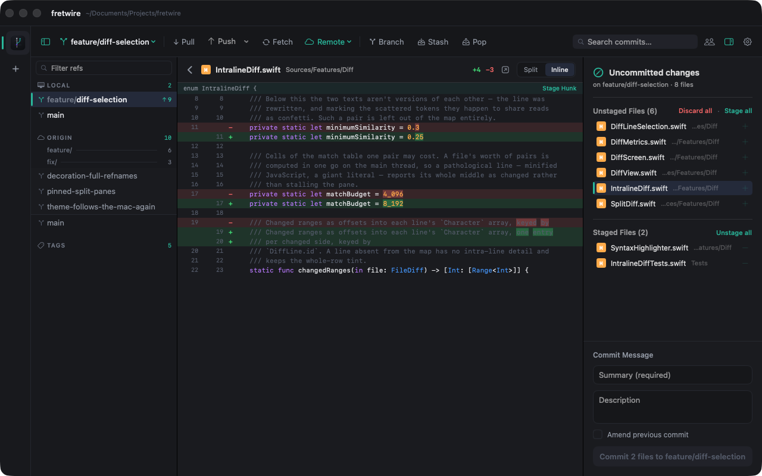Go back with the diff header chevron
The width and height of the screenshot is (762, 476).
190,70
